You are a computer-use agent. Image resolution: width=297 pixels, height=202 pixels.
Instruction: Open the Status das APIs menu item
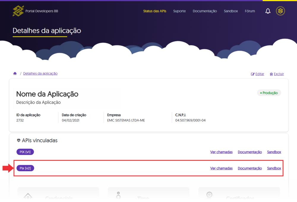[154, 11]
